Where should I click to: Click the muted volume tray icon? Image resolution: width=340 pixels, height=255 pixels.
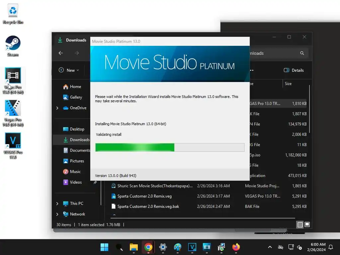click(x=299, y=247)
